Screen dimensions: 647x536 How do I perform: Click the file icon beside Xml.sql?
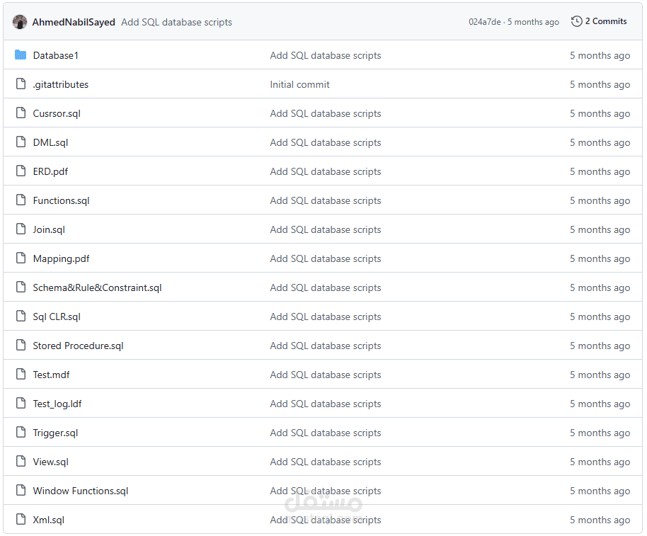coord(21,520)
